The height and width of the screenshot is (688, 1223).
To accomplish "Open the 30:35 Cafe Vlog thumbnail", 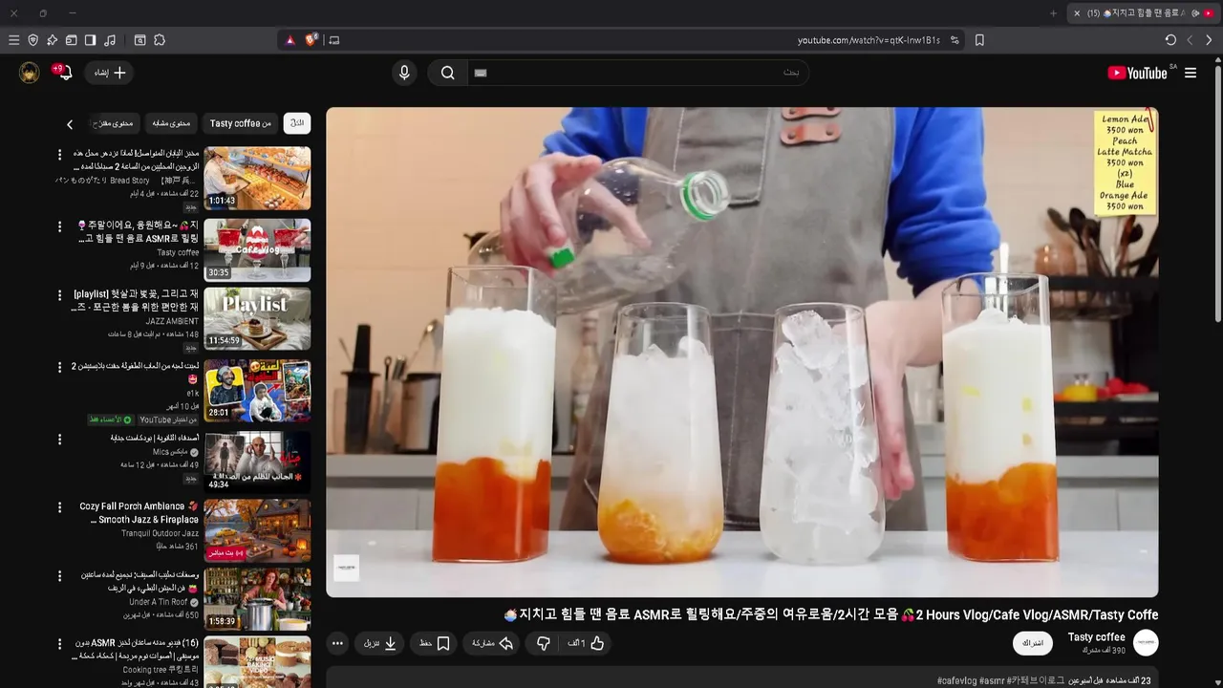I will [257, 249].
